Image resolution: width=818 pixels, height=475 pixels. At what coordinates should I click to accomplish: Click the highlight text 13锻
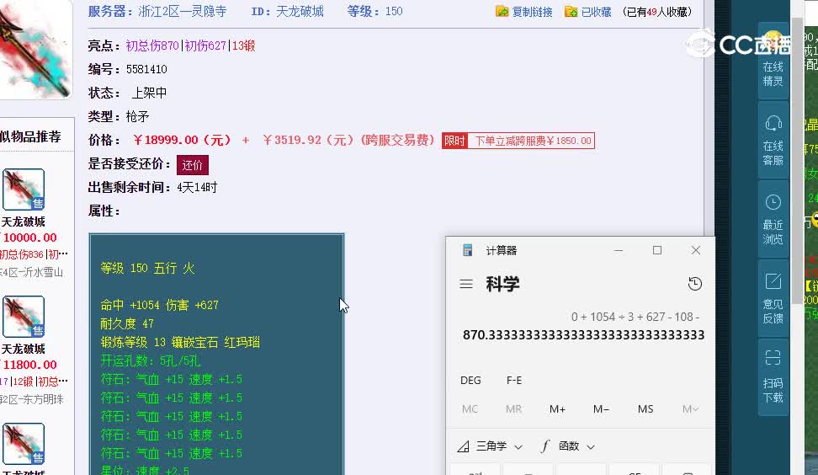click(x=243, y=46)
